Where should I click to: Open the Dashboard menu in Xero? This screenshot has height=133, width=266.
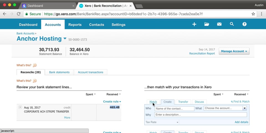[28, 25]
